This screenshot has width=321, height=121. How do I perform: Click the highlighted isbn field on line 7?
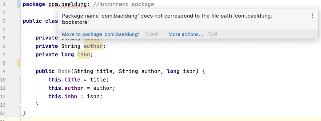click(x=83, y=55)
